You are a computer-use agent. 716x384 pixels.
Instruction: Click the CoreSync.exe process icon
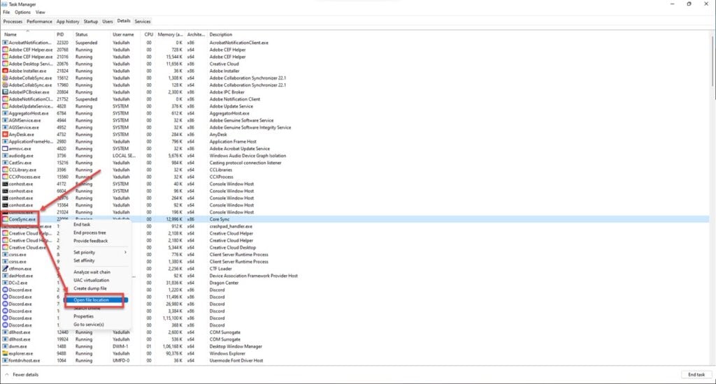(5, 219)
